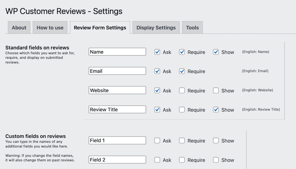Screen dimensions: 296x169
Task: Uncheck Require for the Name field
Action: click(182, 52)
